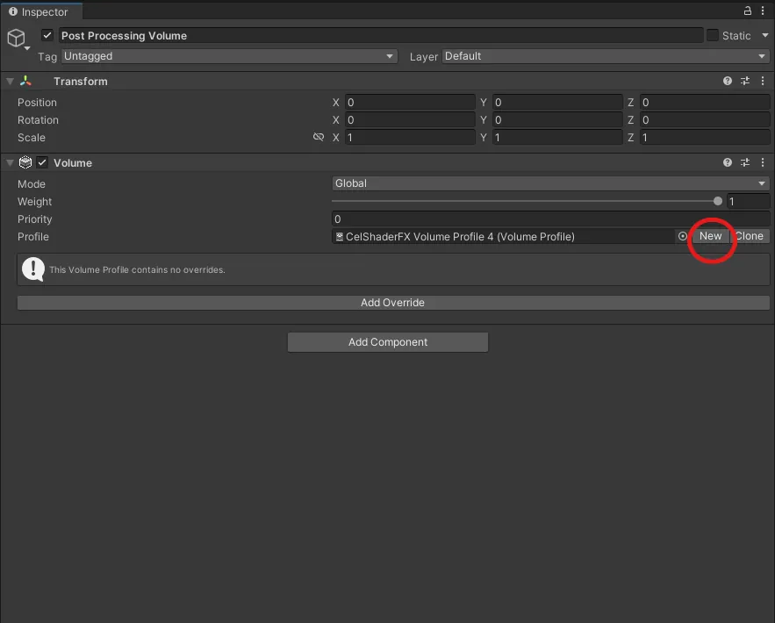Edit the Scale Y field
The height and width of the screenshot is (623, 775).
557,138
